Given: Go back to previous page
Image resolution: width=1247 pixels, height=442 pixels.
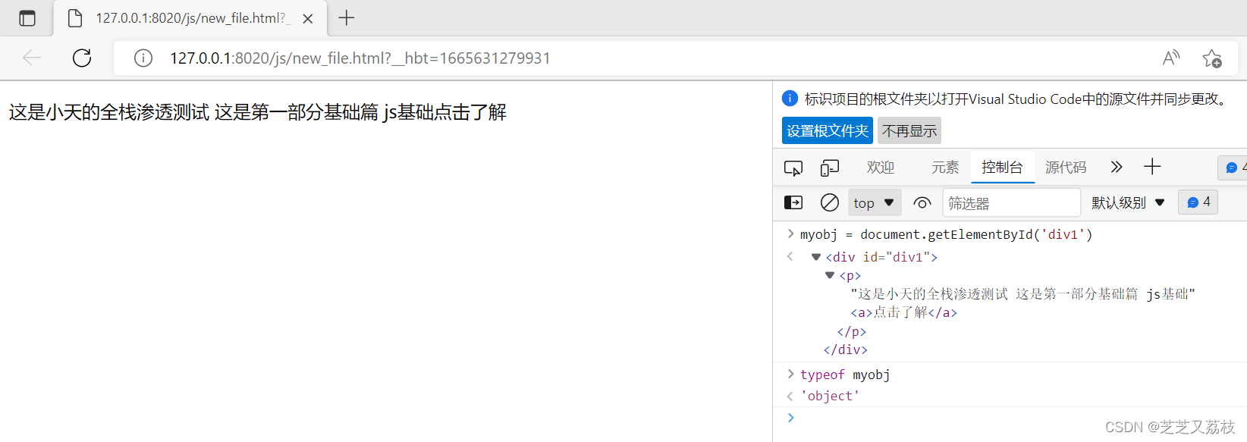Looking at the screenshot, I should (32, 58).
